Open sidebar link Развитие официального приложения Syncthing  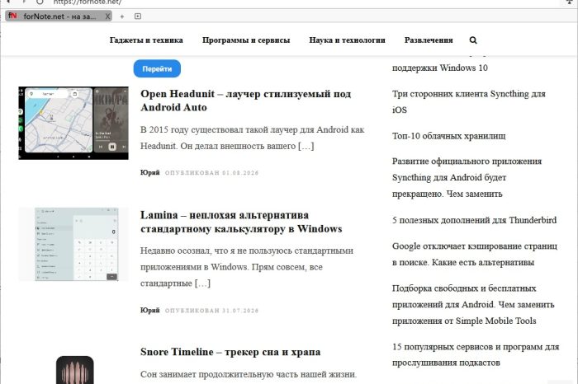pos(467,177)
